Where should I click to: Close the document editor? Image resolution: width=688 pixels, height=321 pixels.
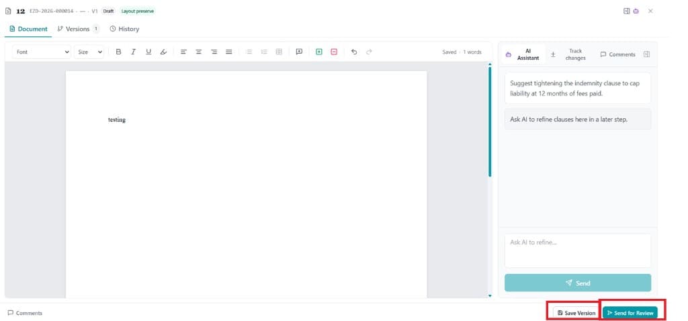pyautogui.click(x=650, y=11)
